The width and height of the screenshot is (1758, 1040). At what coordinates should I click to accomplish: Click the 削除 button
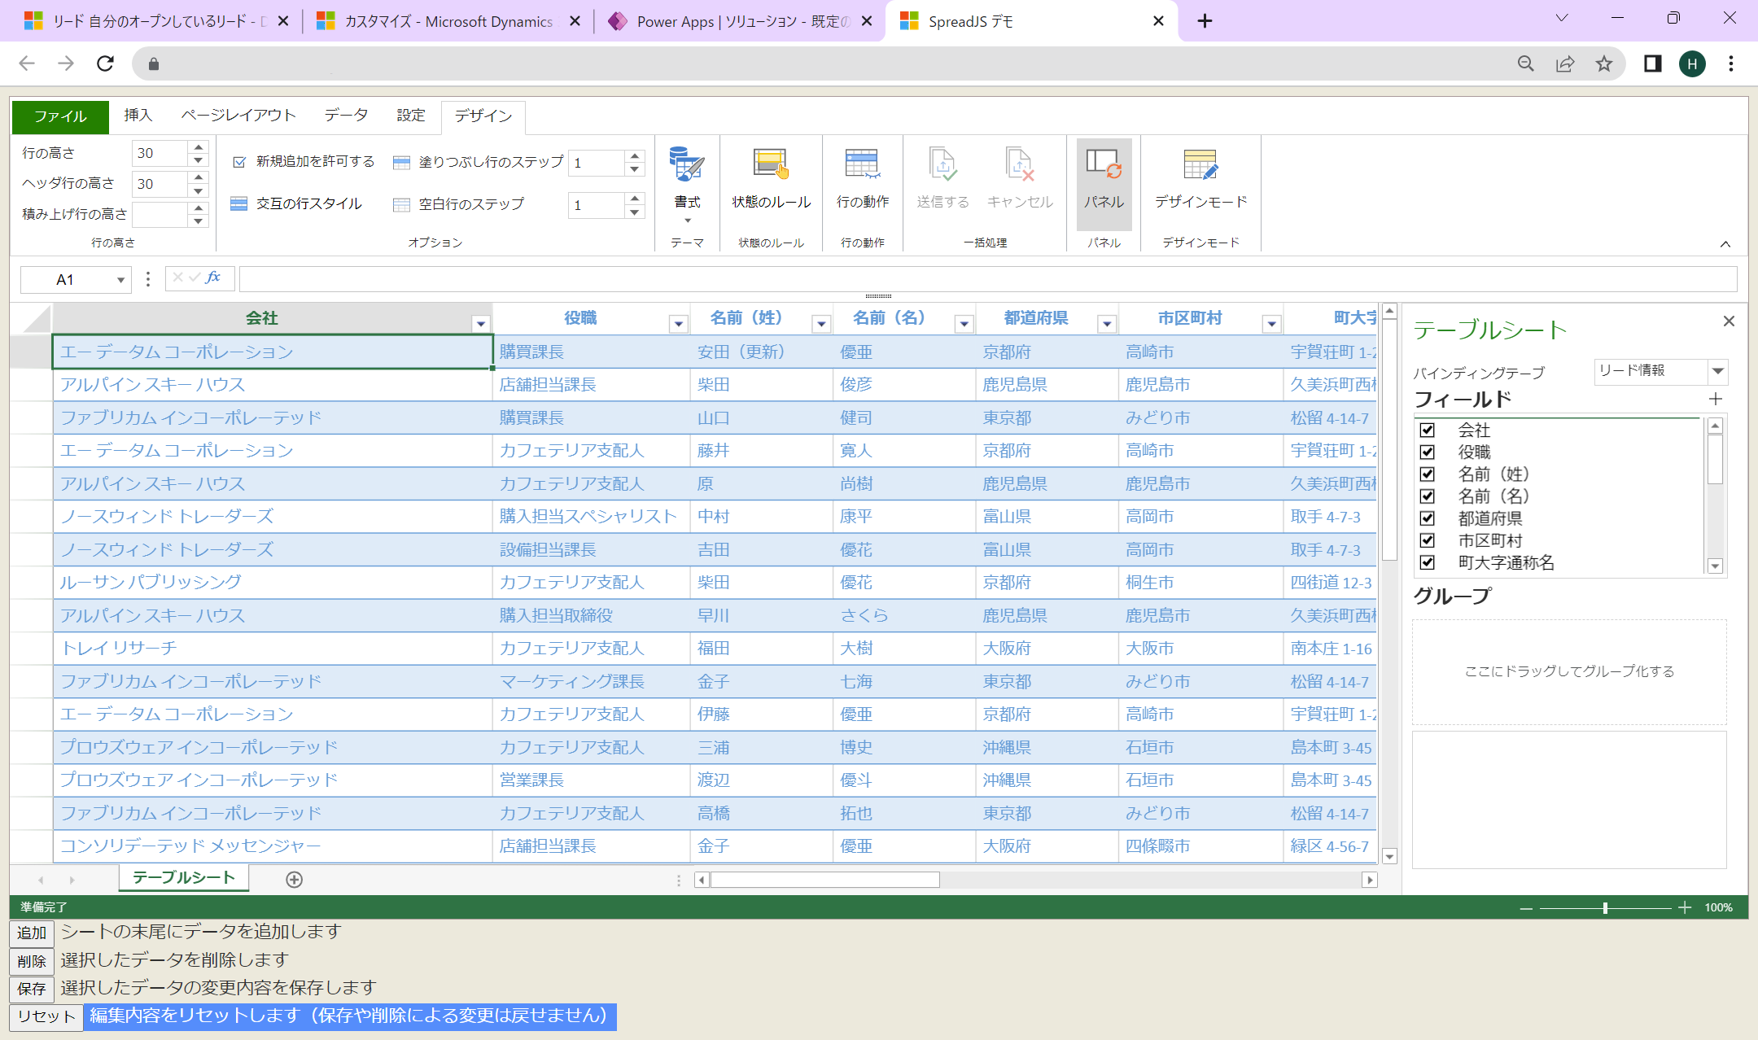tap(32, 961)
